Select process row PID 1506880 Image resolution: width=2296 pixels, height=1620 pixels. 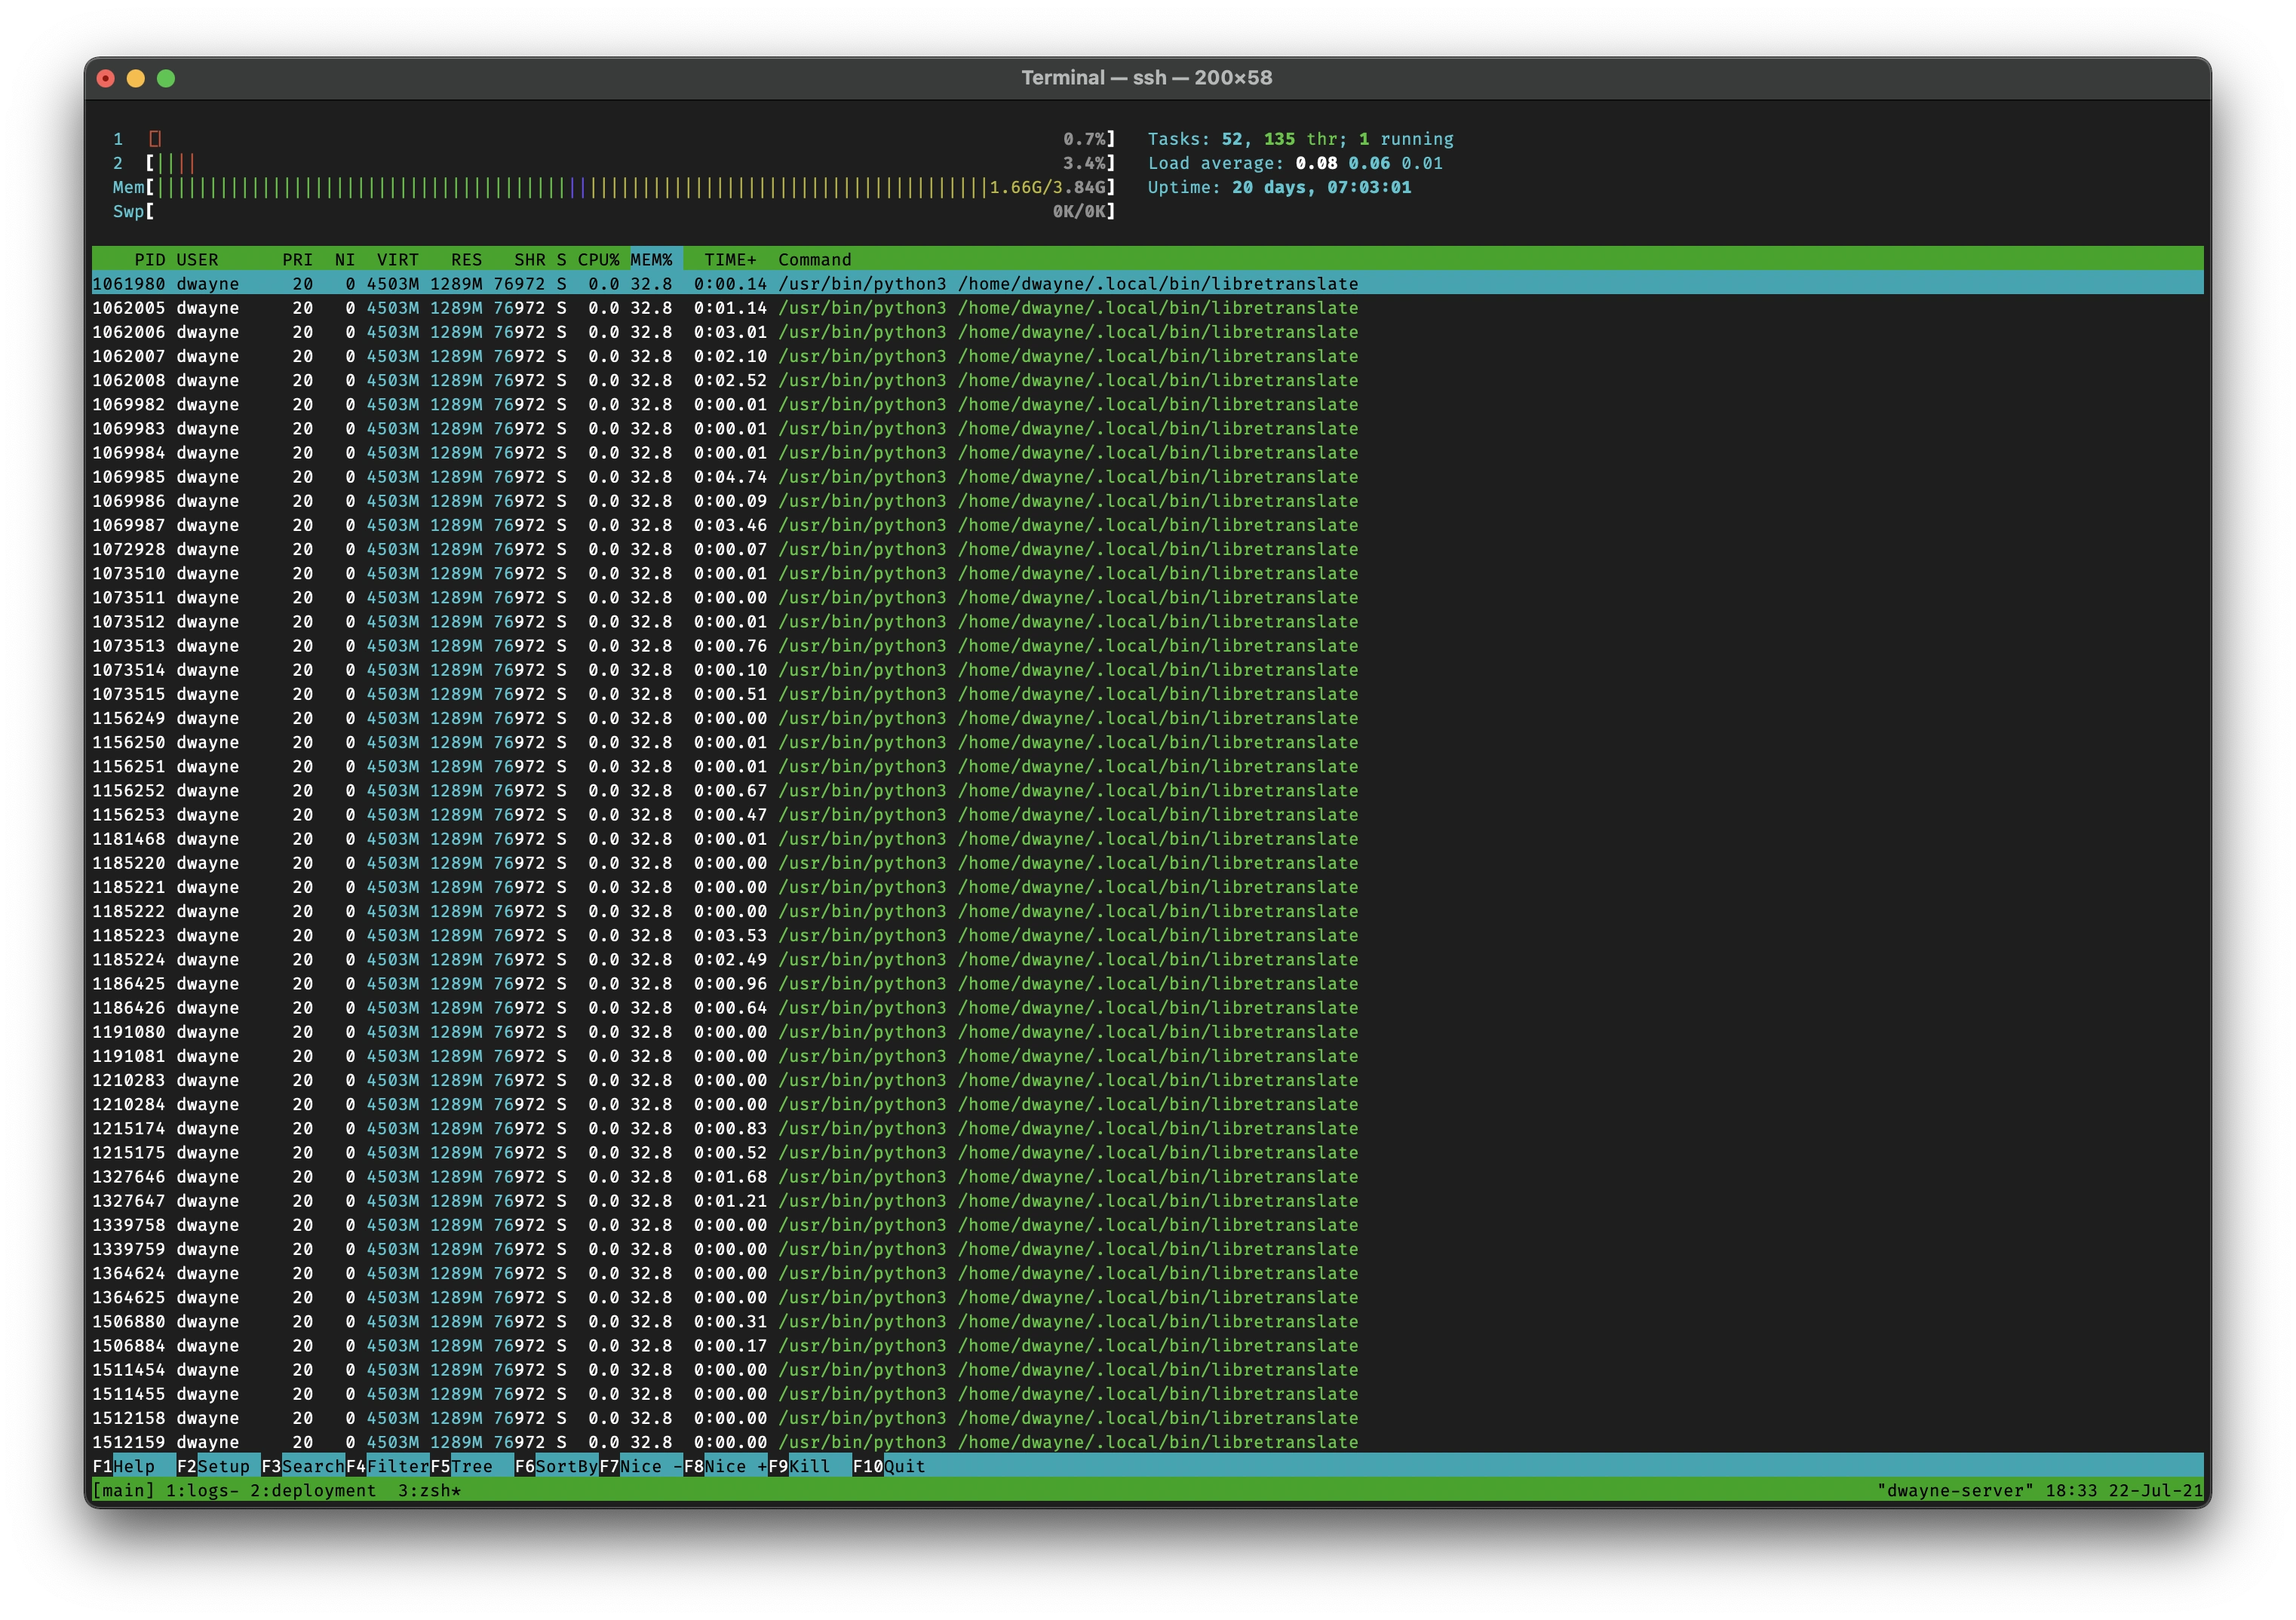point(1148,1321)
